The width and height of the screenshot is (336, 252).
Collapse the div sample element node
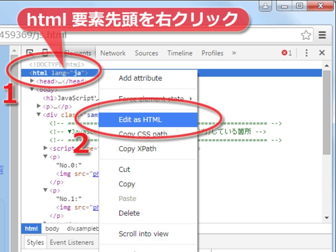click(39, 115)
